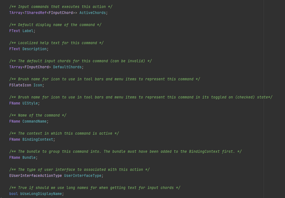The height and width of the screenshot is (198, 285).
Task: Click the UIStyle member name
Action: coord(31,103)
